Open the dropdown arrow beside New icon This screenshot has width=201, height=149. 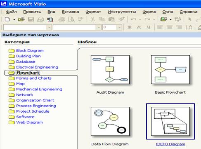(x=14, y=19)
